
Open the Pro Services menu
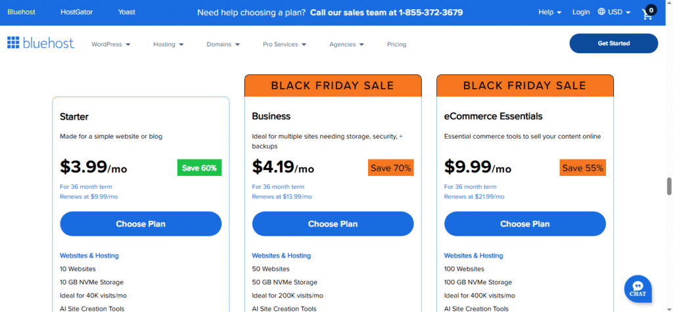[285, 45]
